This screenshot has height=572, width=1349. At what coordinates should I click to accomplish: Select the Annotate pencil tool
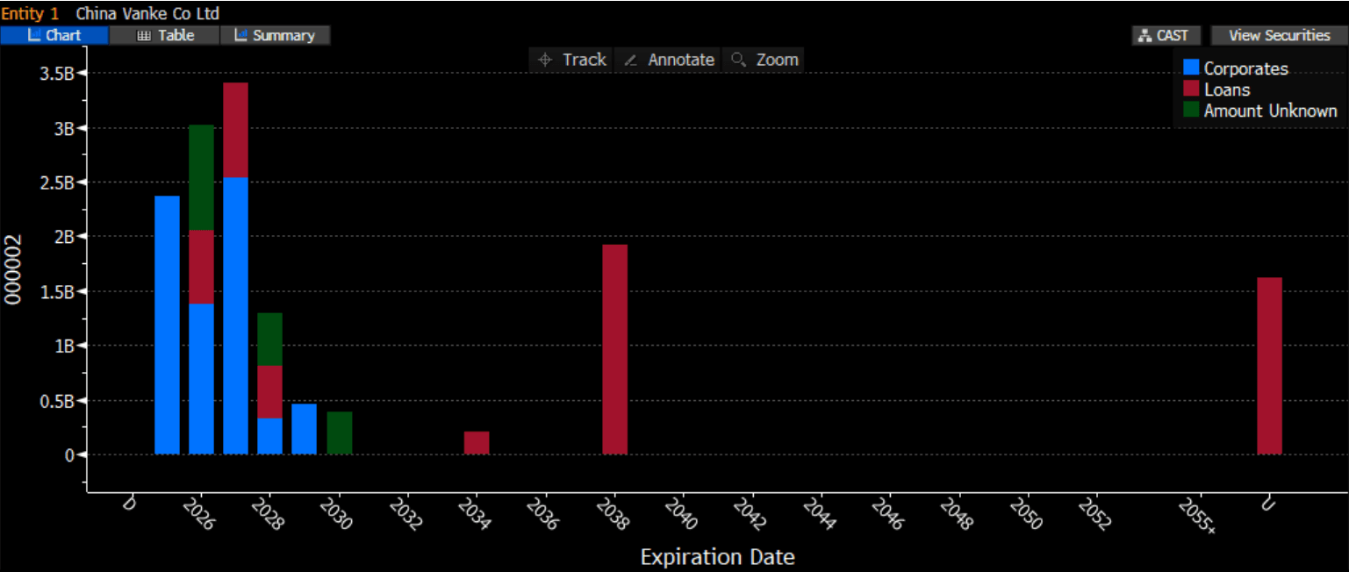click(669, 60)
